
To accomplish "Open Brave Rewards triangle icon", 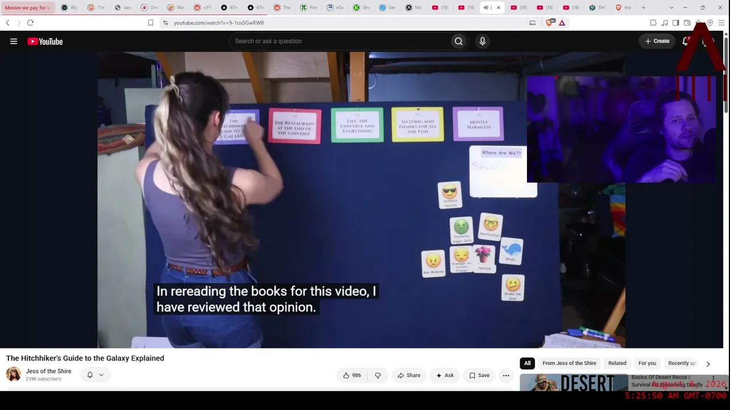I will click(562, 23).
